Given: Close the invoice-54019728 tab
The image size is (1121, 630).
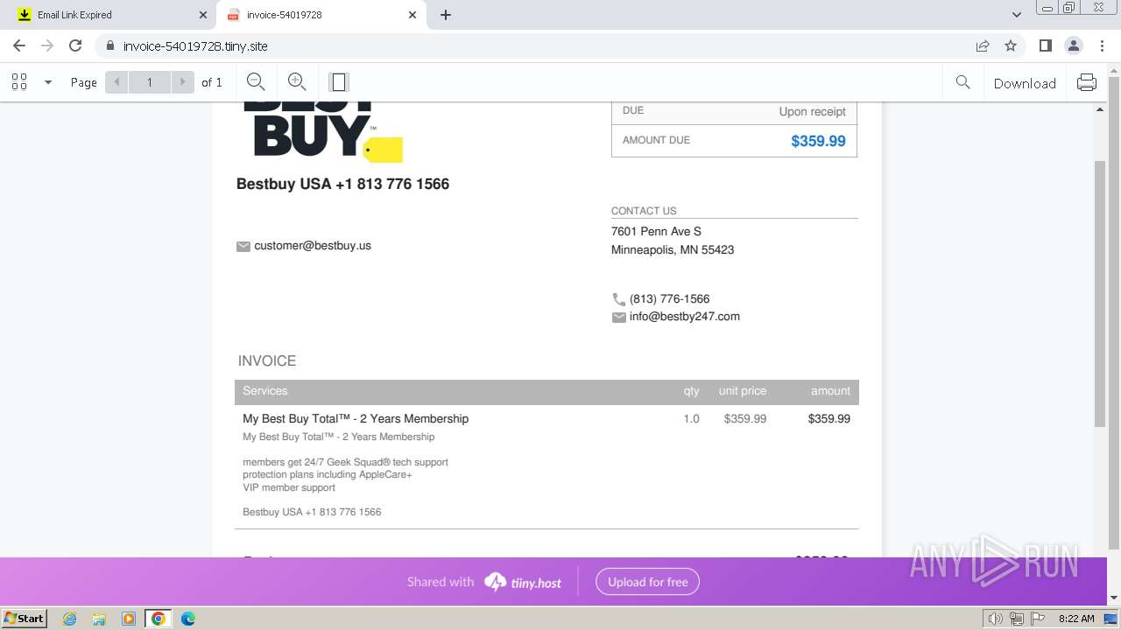Looking at the screenshot, I should click(412, 15).
